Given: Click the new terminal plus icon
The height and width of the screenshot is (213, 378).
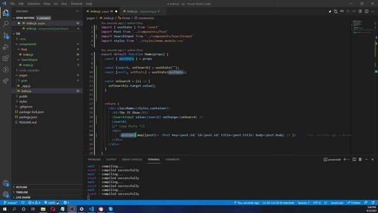Looking at the screenshot, I should point(345,159).
